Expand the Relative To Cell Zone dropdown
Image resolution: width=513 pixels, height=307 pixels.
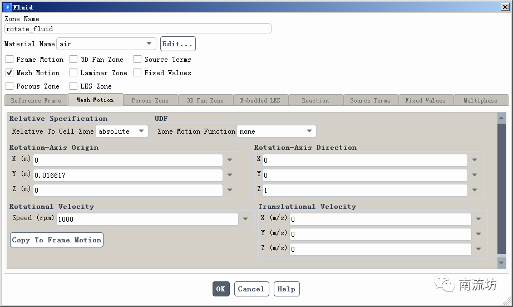141,131
